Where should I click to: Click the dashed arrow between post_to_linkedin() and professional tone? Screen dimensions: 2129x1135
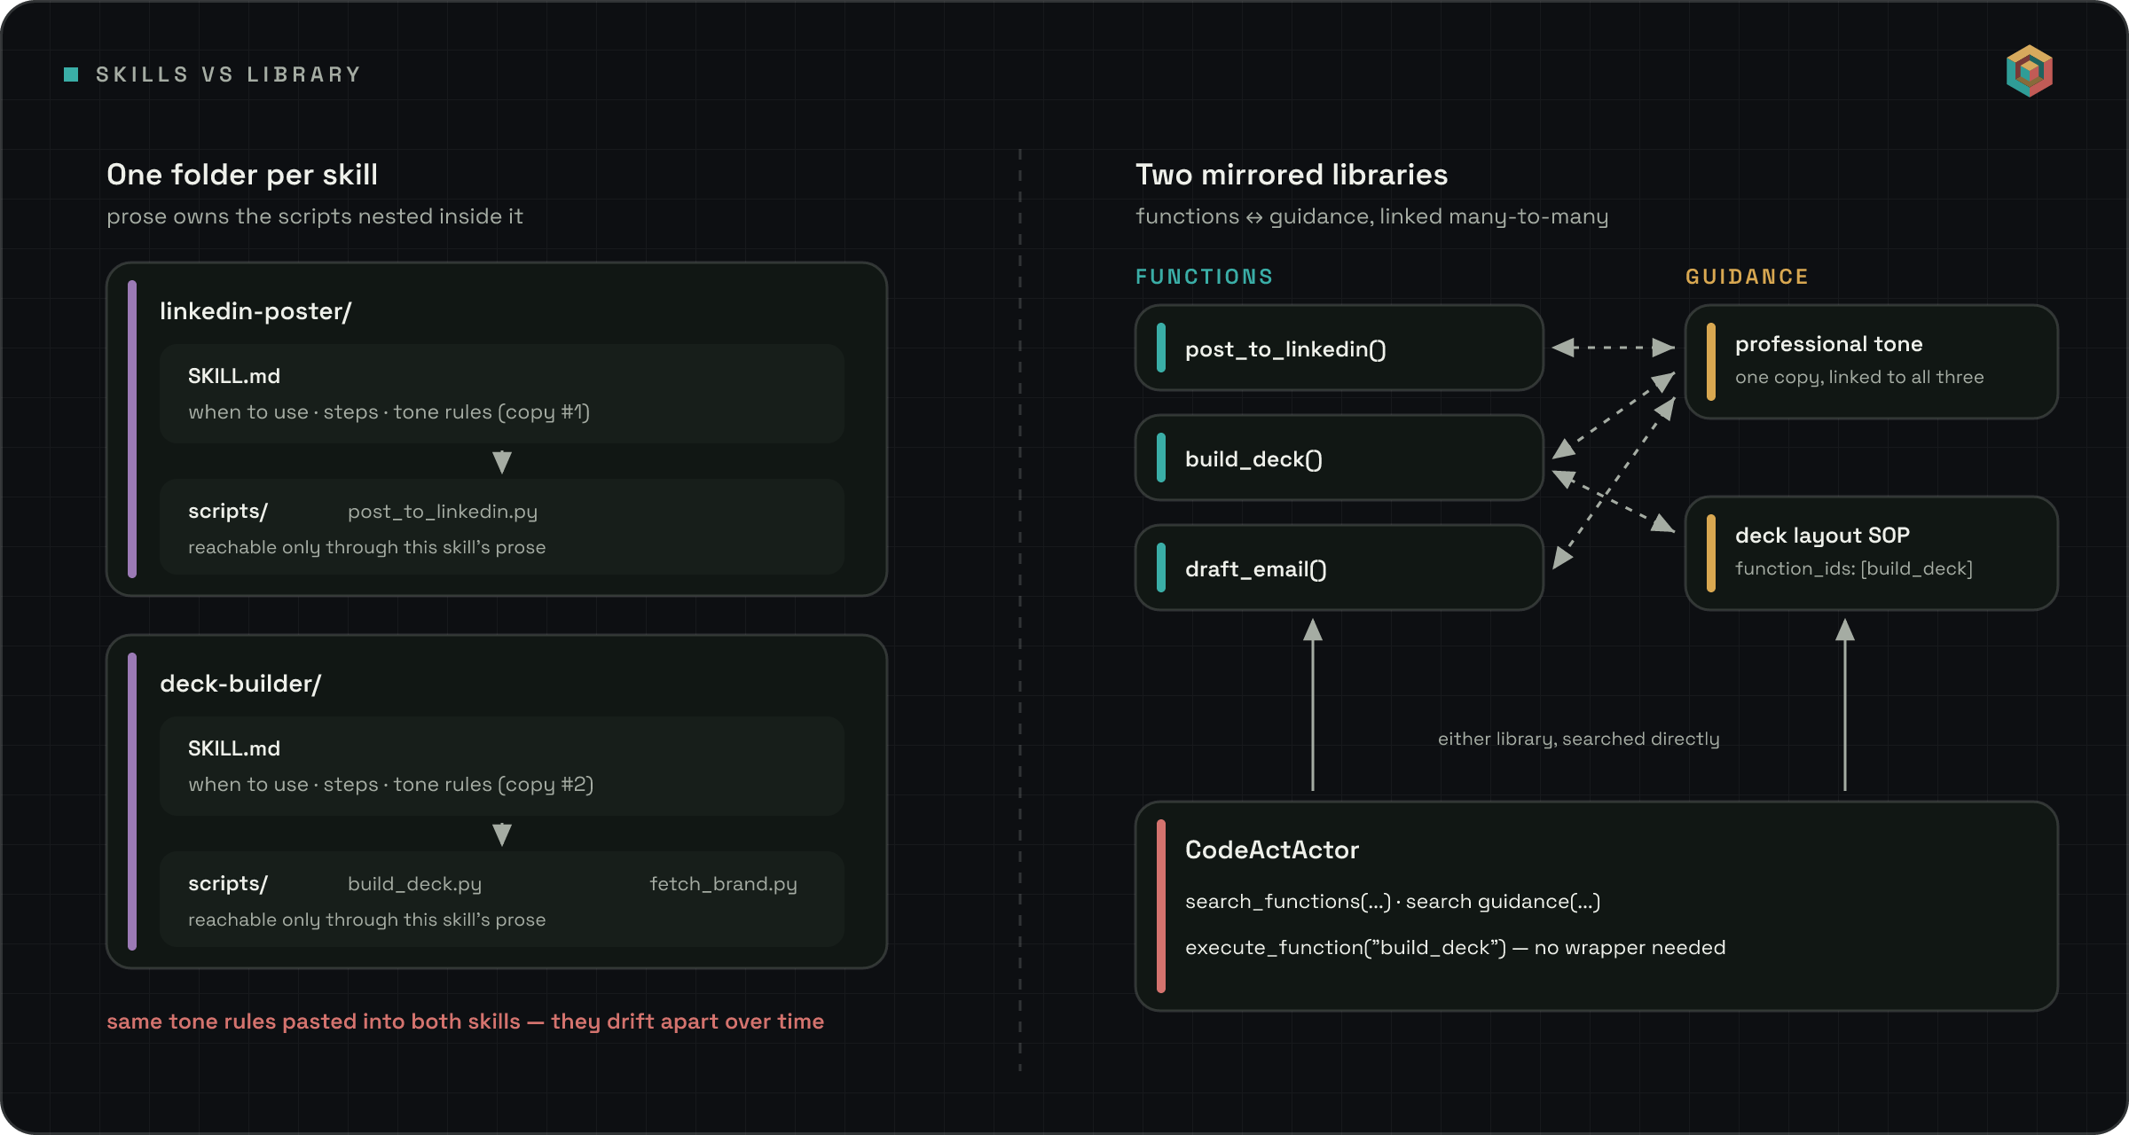[x=1614, y=348]
